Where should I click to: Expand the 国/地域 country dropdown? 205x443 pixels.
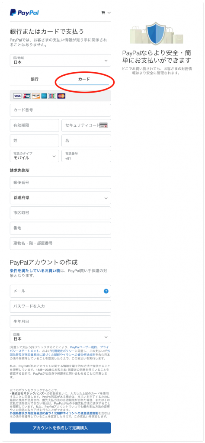61,61
